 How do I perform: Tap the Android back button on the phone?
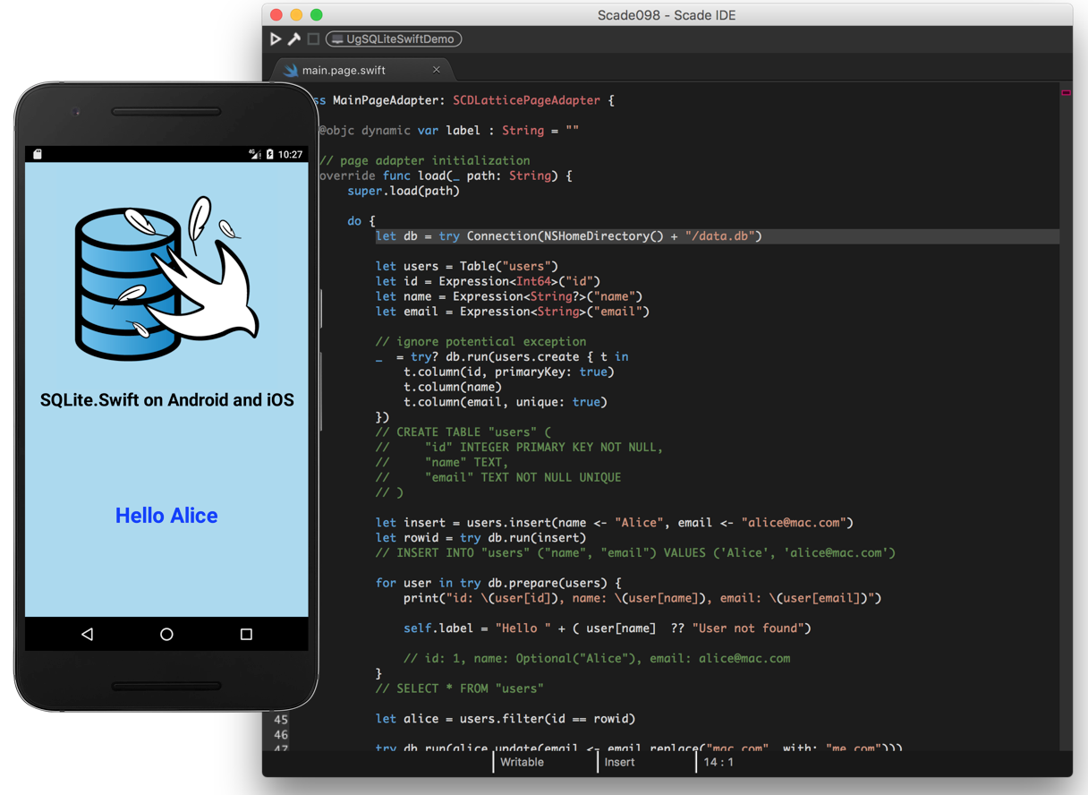(x=88, y=634)
